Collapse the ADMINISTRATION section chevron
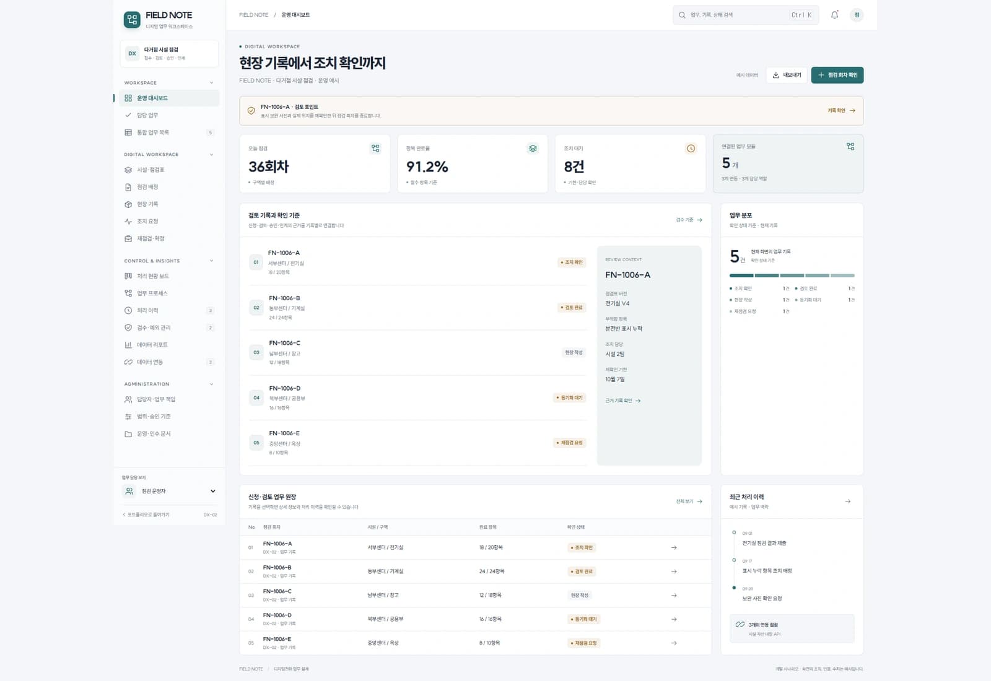This screenshot has height=681, width=991. (x=211, y=384)
